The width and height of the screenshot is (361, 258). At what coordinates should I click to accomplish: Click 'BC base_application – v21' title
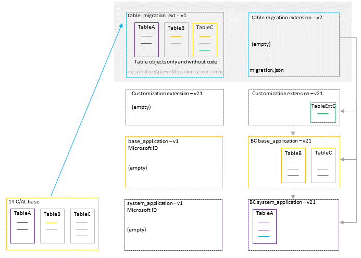tap(281, 141)
